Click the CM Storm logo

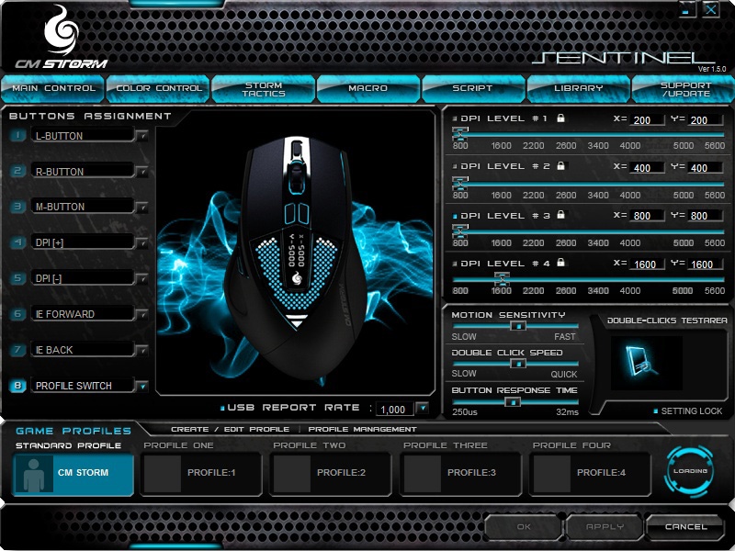coord(62,38)
